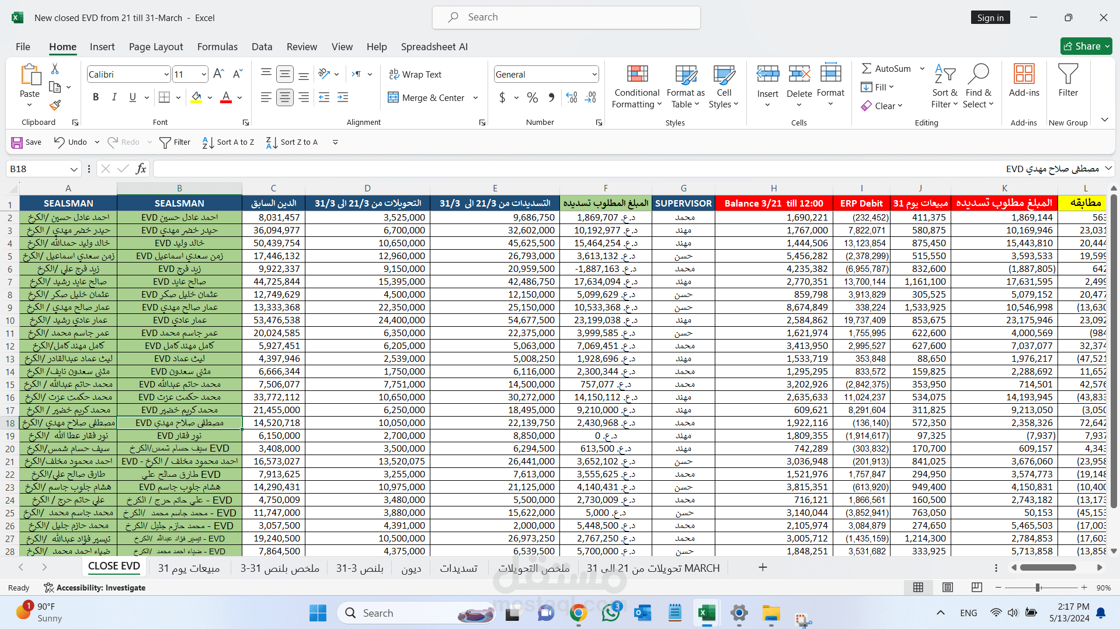
Task: Click Decrease Indent icon
Action: click(324, 97)
